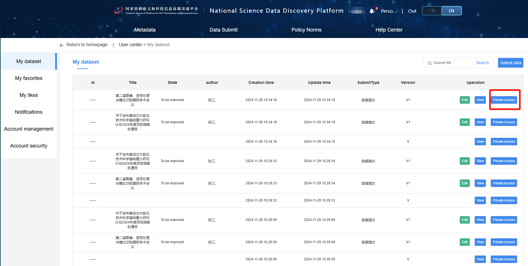The width and height of the screenshot is (528, 266).
Task: Open the Metadata menu
Action: pos(145,30)
